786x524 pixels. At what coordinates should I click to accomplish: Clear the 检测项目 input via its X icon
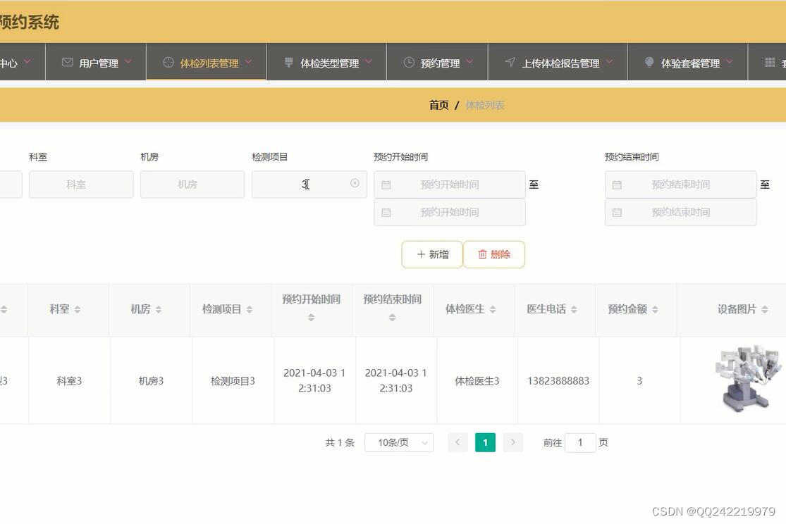[x=355, y=184]
